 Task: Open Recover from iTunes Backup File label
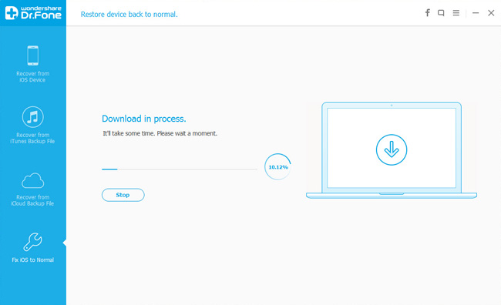(x=32, y=138)
